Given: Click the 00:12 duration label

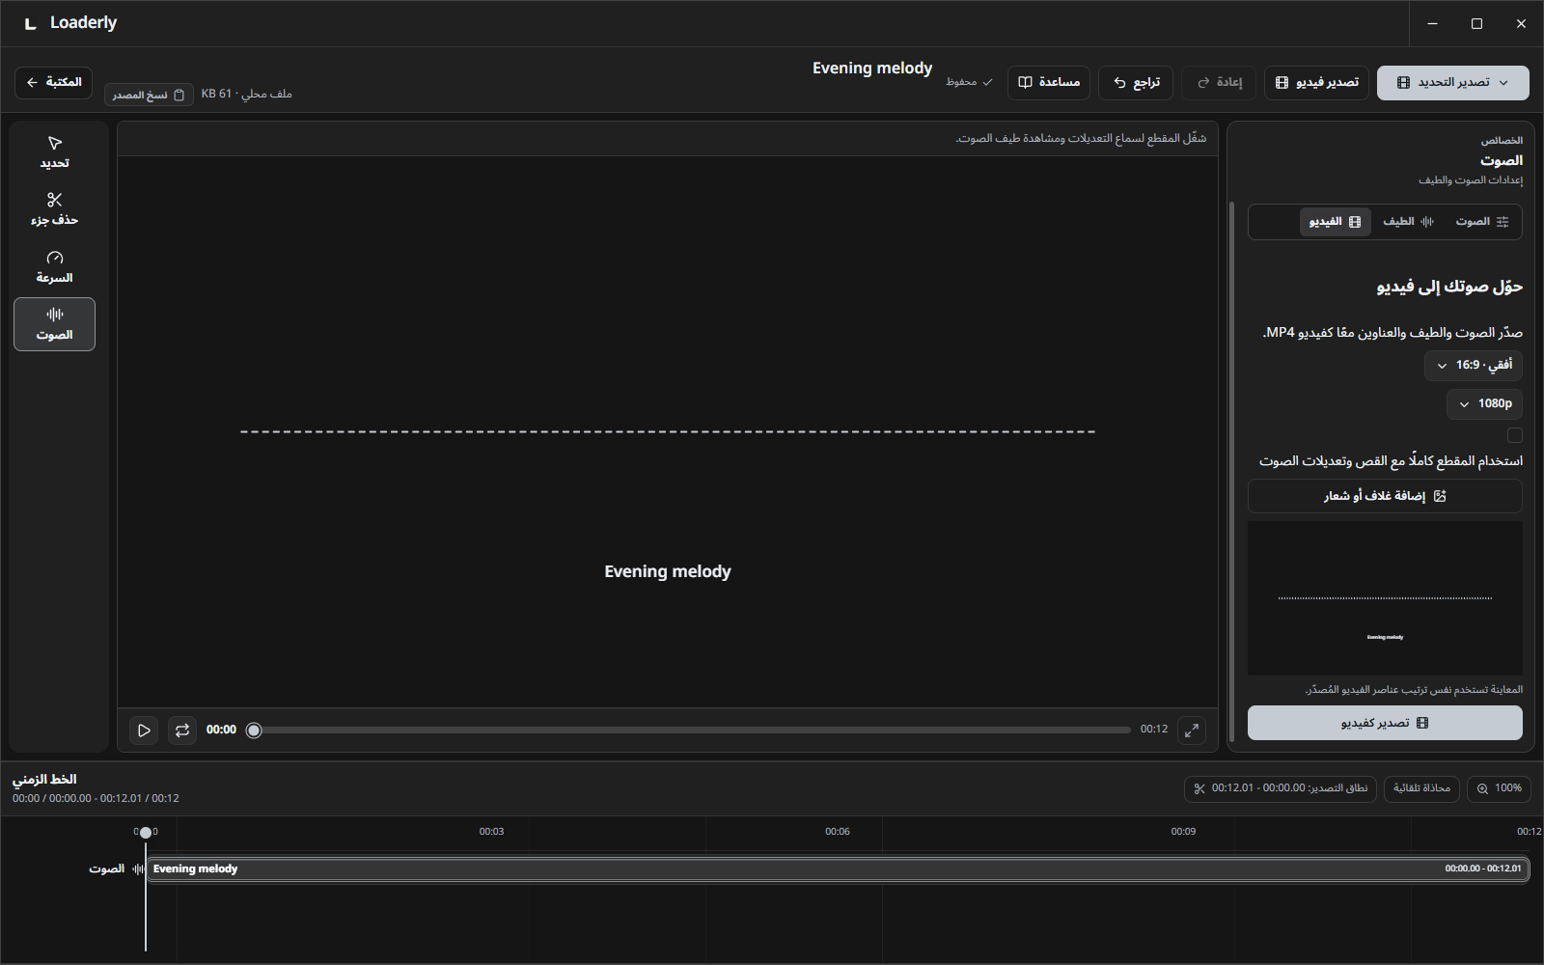Looking at the screenshot, I should 1154,730.
